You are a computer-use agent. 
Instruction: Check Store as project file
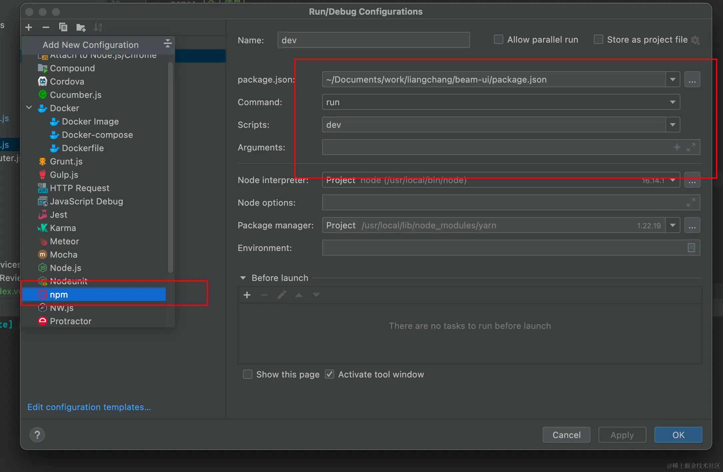598,40
